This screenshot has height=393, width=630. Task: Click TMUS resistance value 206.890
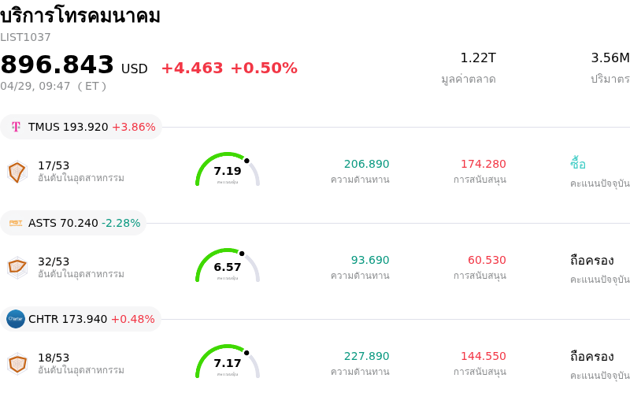pyautogui.click(x=366, y=164)
